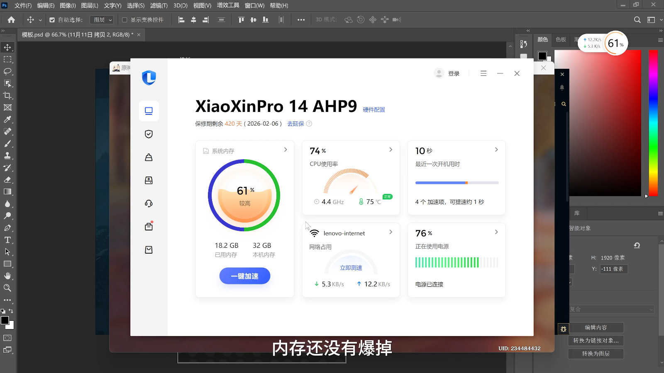Open the 滤镜(T) menu
This screenshot has width=664, height=373.
[x=159, y=5]
